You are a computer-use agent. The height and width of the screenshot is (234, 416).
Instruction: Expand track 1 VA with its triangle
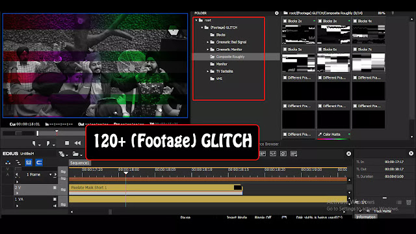click(18, 205)
